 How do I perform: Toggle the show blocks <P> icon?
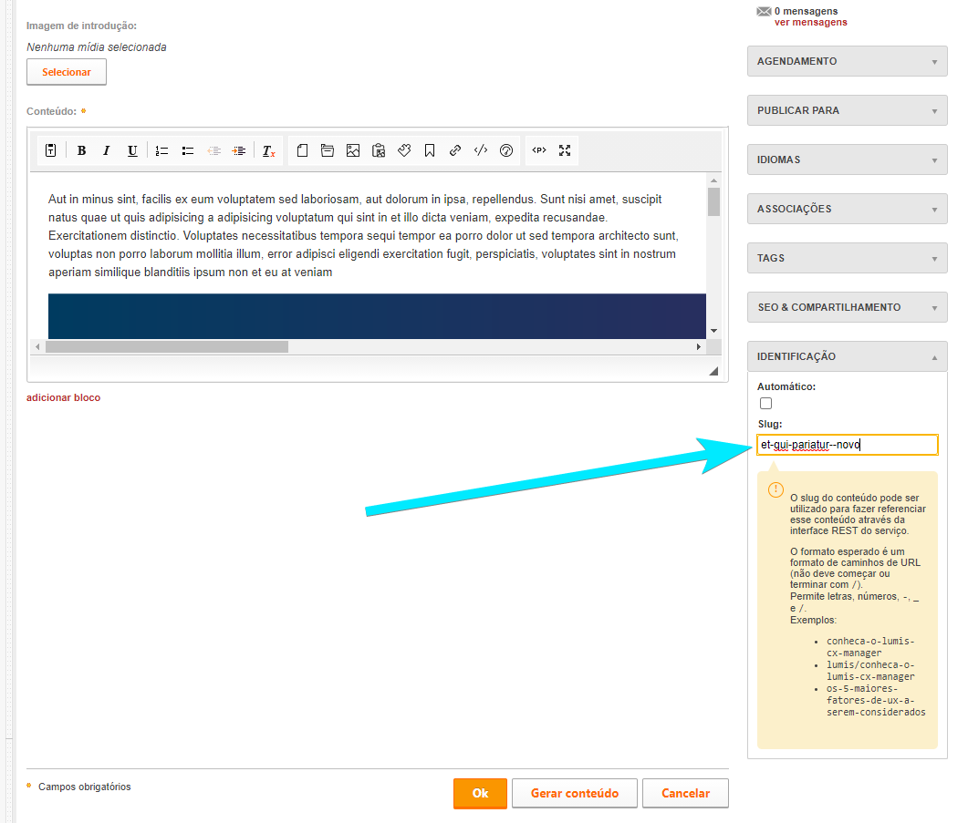click(x=539, y=150)
